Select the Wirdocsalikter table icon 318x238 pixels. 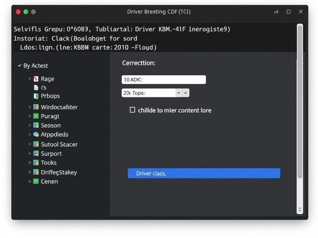[36, 107]
